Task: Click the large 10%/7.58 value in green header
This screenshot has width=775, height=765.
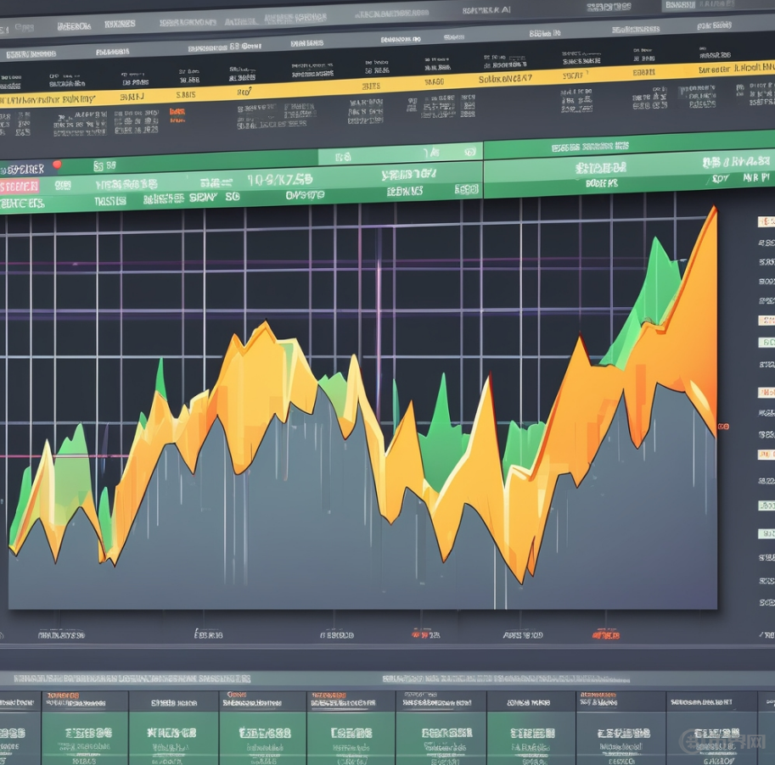Action: click(x=279, y=179)
